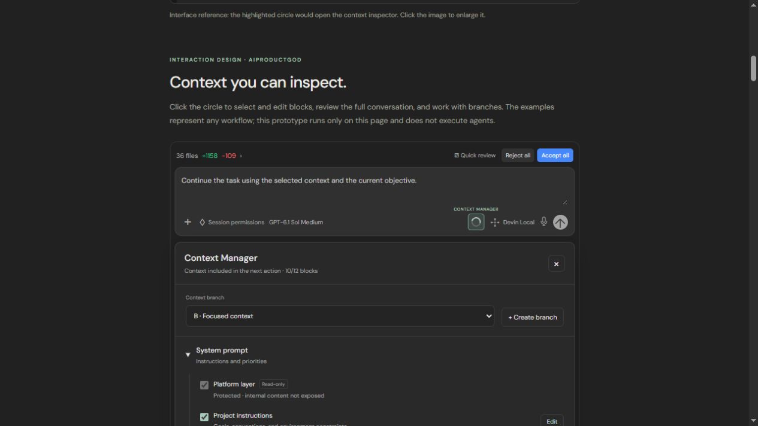
Task: Uncheck the Project instructions checkbox
Action: click(x=204, y=416)
